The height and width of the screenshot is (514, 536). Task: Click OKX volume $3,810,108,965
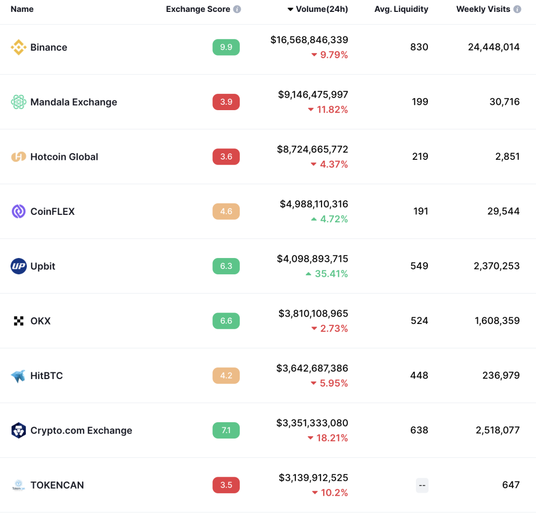(x=313, y=314)
